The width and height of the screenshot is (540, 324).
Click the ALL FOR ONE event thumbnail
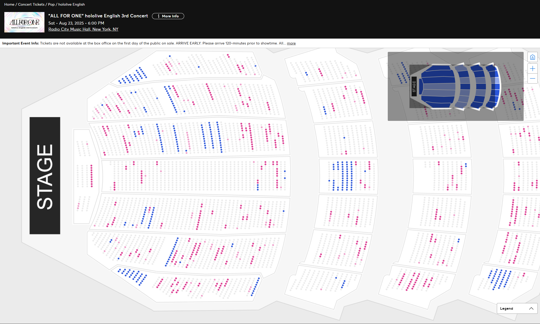click(24, 22)
